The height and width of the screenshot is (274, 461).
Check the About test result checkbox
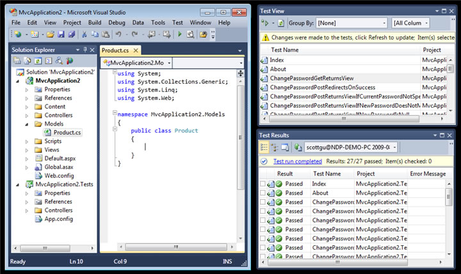point(263,193)
